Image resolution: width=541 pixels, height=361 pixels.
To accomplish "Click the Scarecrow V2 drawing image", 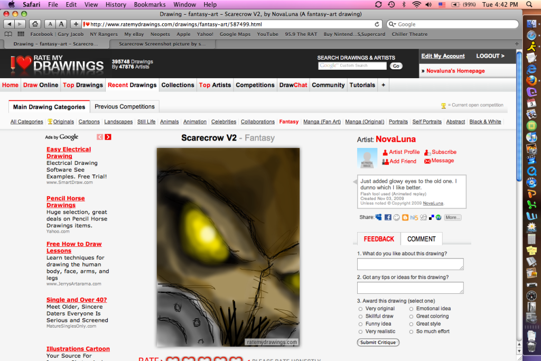I will tap(228, 247).
